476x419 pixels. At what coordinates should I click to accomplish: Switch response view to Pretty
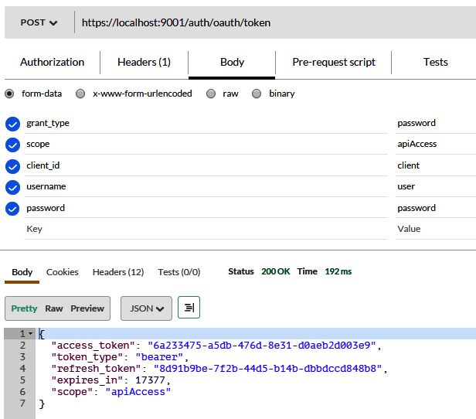click(24, 308)
